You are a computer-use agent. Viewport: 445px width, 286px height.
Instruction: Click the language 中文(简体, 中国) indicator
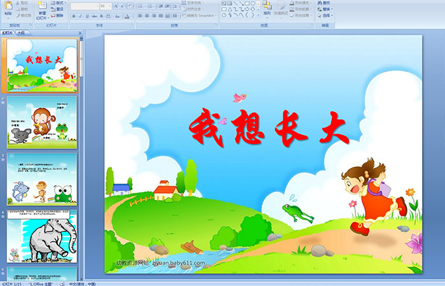pos(83,283)
